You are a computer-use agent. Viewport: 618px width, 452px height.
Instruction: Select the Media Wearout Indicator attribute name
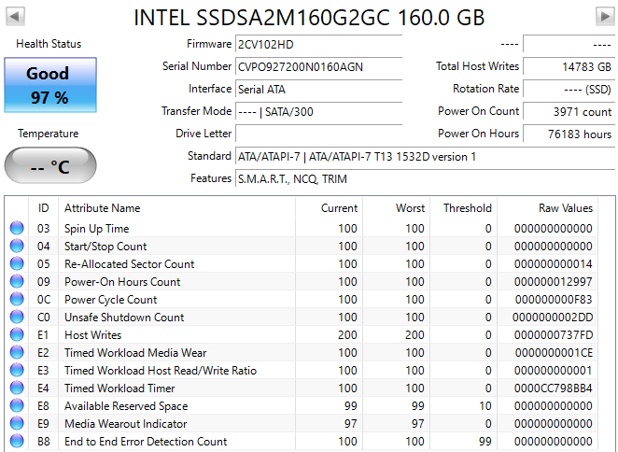126,424
